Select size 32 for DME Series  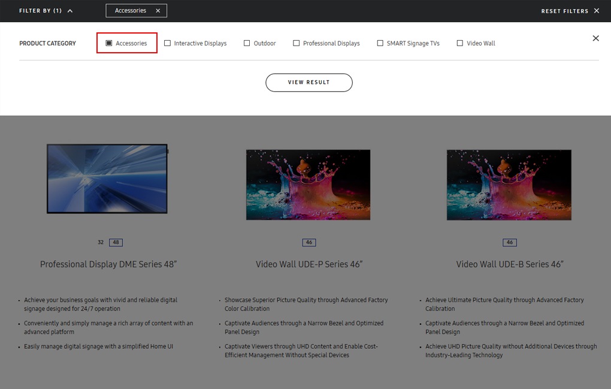(x=101, y=242)
